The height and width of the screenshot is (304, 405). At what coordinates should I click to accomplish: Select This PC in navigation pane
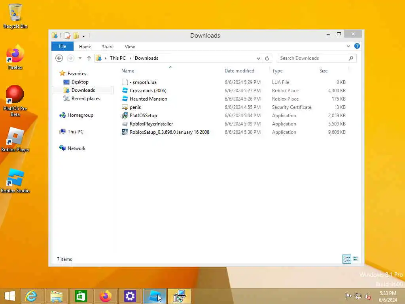(x=75, y=131)
